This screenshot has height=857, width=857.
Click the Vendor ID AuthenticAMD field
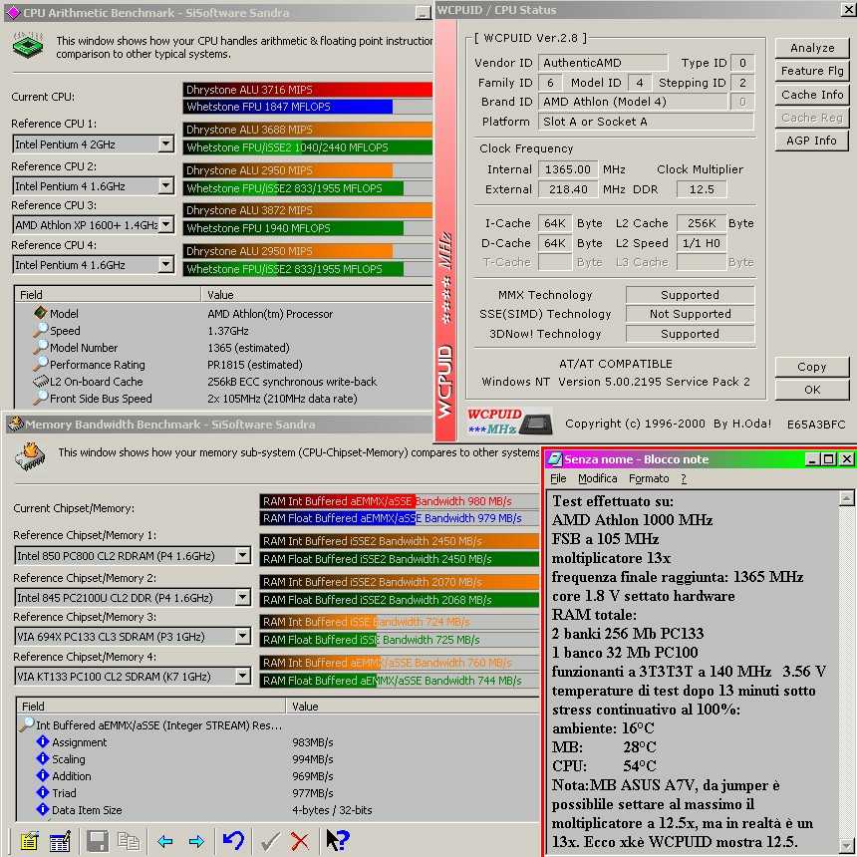[x=602, y=63]
